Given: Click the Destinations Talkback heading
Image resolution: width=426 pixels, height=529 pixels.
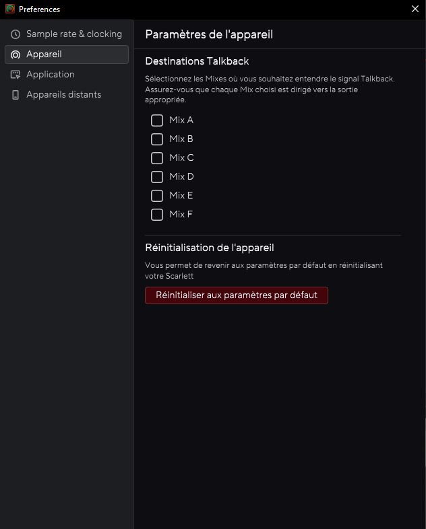Looking at the screenshot, I should (197, 61).
